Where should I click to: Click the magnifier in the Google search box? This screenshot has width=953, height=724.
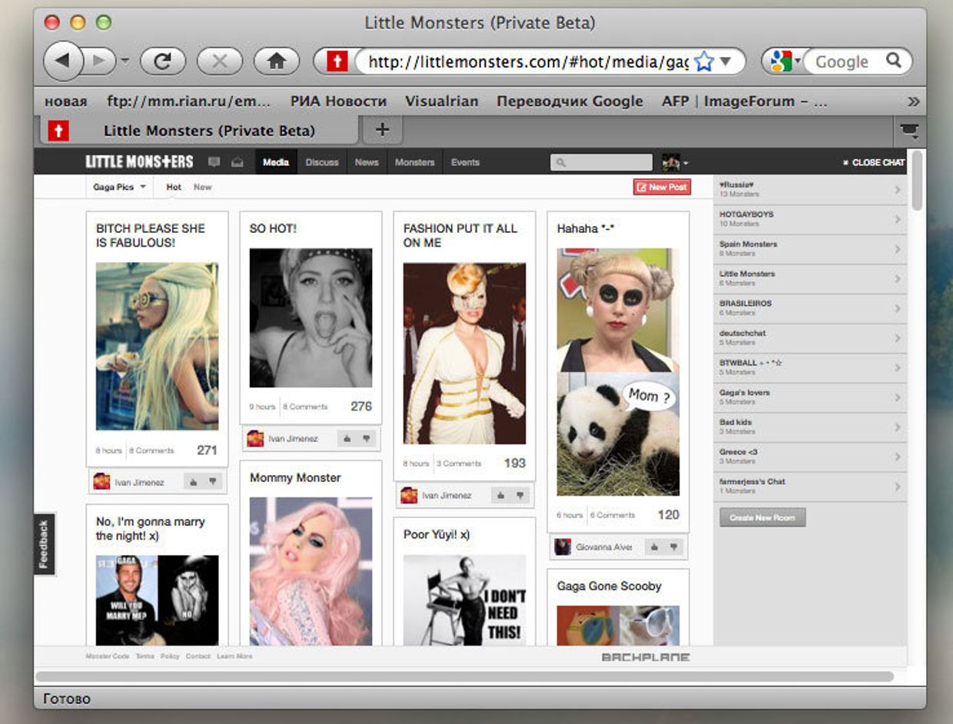(893, 61)
